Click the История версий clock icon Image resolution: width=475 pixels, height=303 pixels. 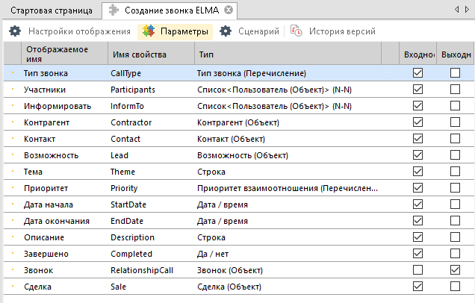coord(297,31)
